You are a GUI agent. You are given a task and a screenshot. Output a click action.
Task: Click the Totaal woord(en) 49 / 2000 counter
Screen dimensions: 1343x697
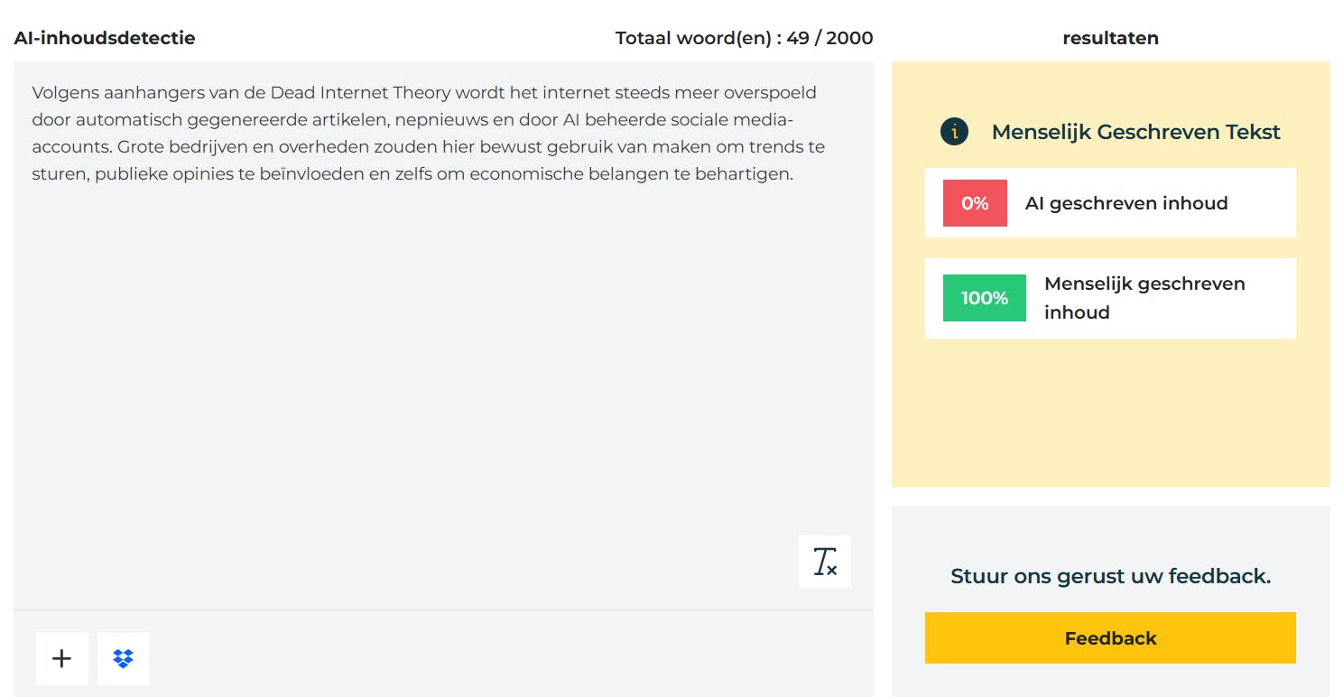pyautogui.click(x=744, y=38)
